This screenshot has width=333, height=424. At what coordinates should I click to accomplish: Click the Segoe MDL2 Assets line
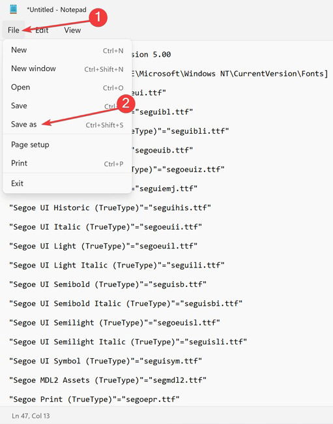pyautogui.click(x=108, y=380)
